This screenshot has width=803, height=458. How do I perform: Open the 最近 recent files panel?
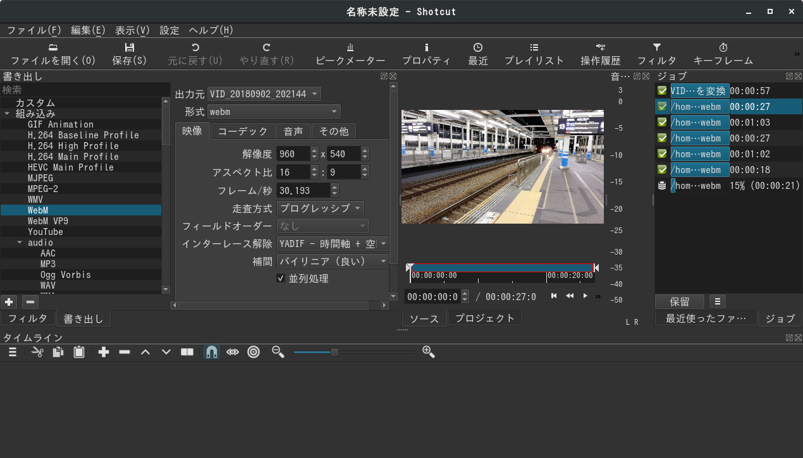point(478,54)
